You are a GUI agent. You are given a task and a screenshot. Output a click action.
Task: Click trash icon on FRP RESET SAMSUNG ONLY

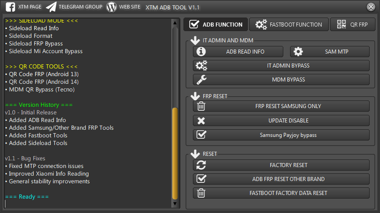coord(201,106)
